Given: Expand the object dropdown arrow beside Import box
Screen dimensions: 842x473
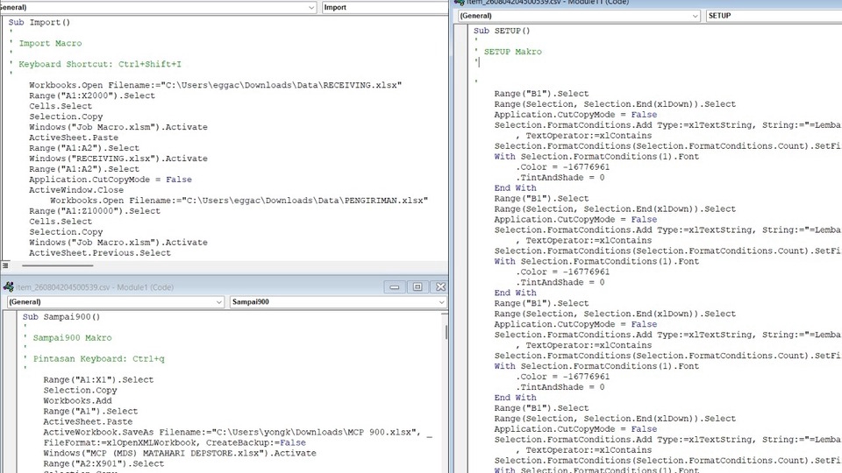Looking at the screenshot, I should (x=311, y=8).
